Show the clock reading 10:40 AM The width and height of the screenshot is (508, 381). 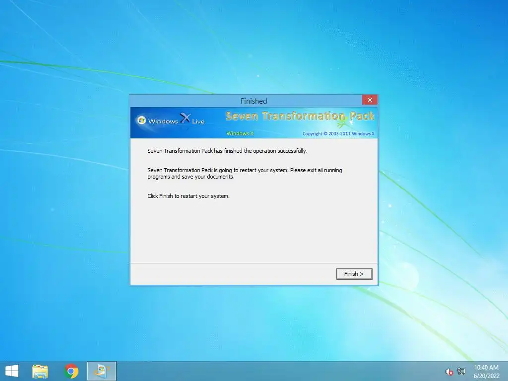[486, 368]
